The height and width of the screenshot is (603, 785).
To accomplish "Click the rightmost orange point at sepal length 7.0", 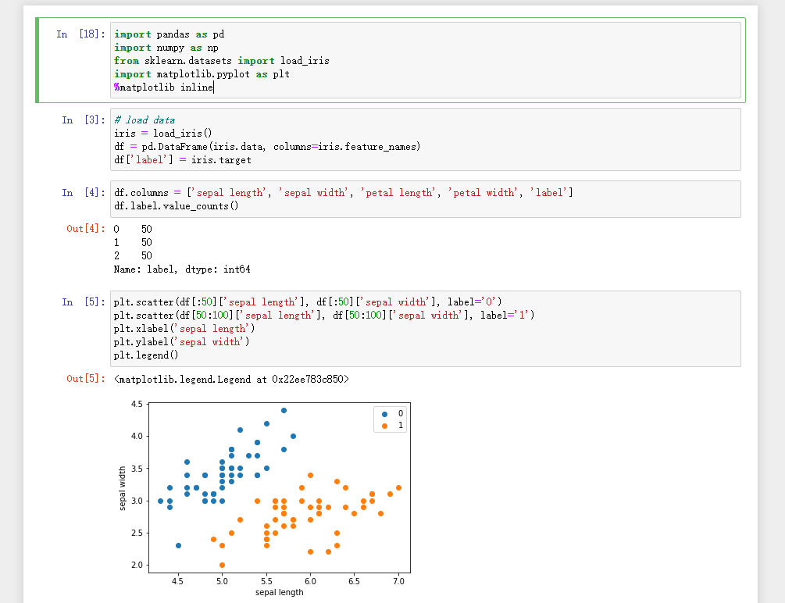I will click(x=398, y=487).
